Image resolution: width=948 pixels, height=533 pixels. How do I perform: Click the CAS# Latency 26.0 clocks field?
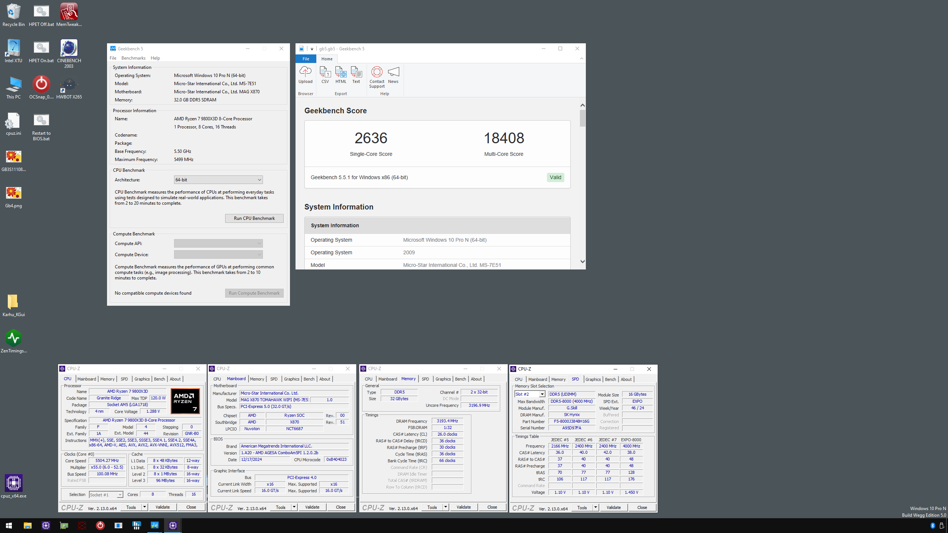pyautogui.click(x=447, y=434)
